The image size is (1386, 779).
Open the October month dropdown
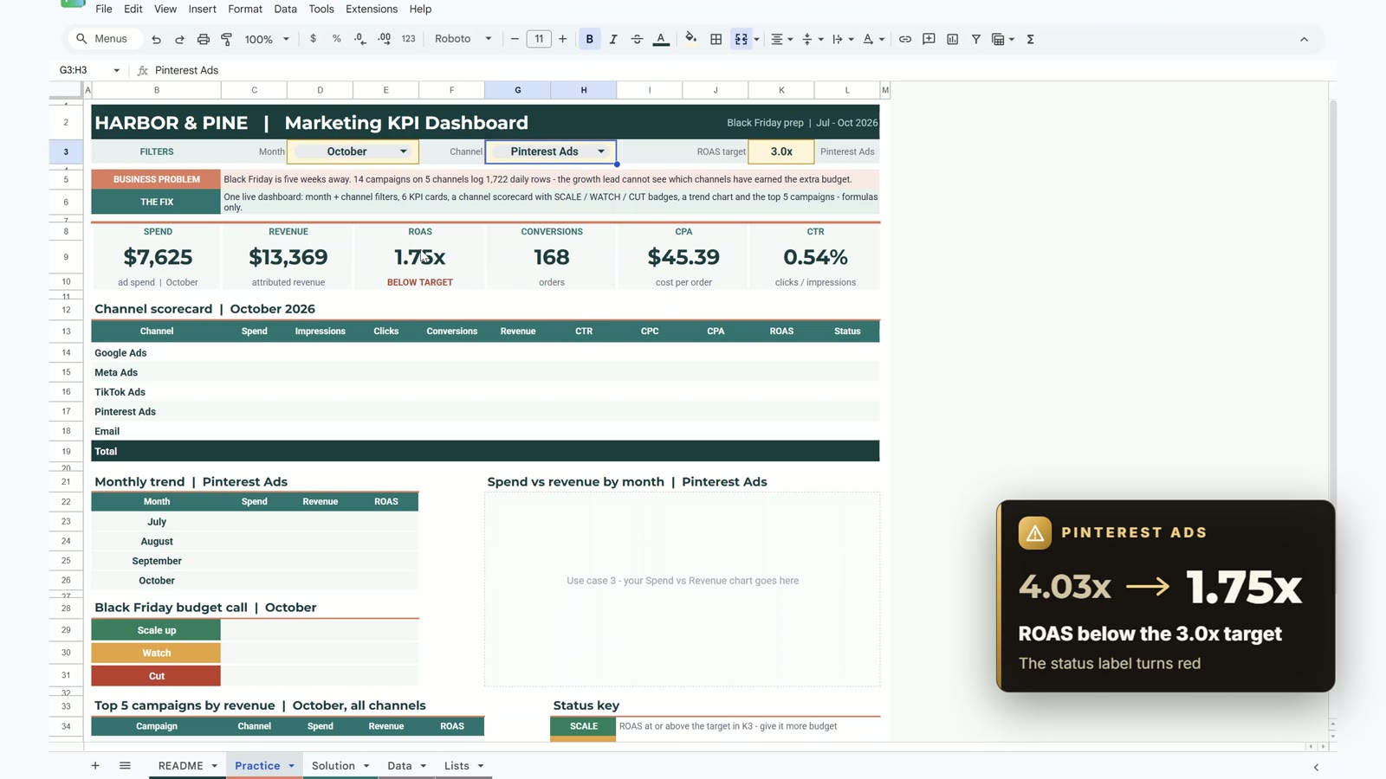pyautogui.click(x=353, y=151)
